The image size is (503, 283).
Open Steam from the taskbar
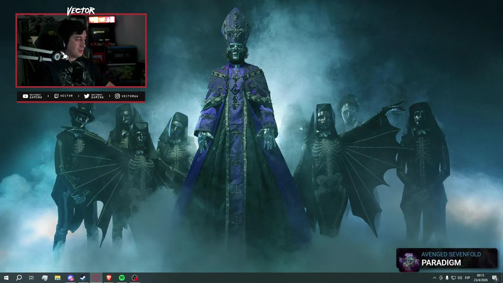click(x=83, y=278)
